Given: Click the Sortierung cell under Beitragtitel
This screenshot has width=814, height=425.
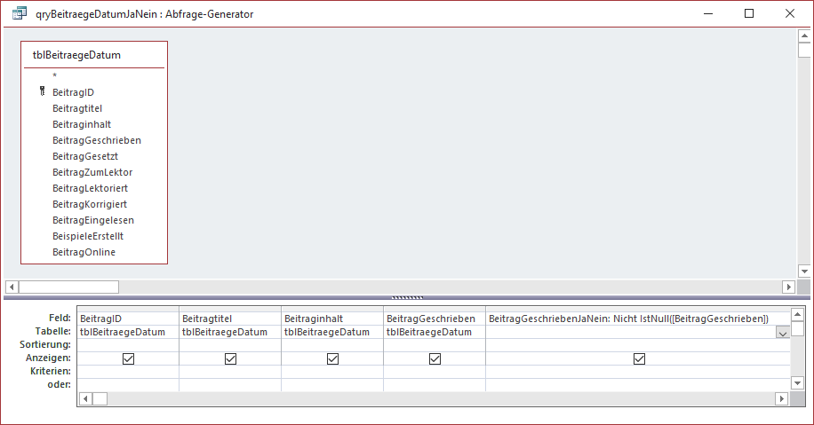Looking at the screenshot, I should coord(230,344).
